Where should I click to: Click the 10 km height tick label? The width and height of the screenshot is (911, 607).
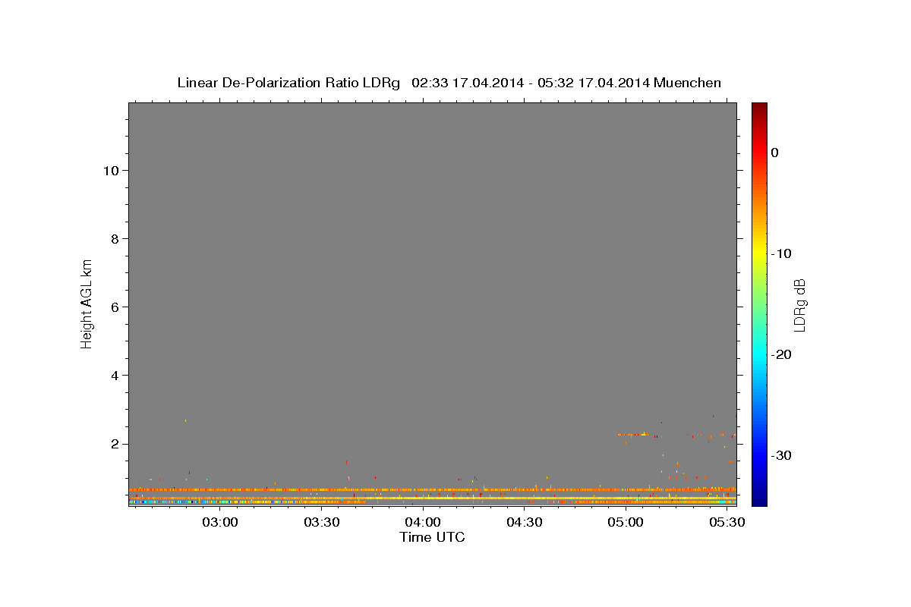[x=110, y=171]
